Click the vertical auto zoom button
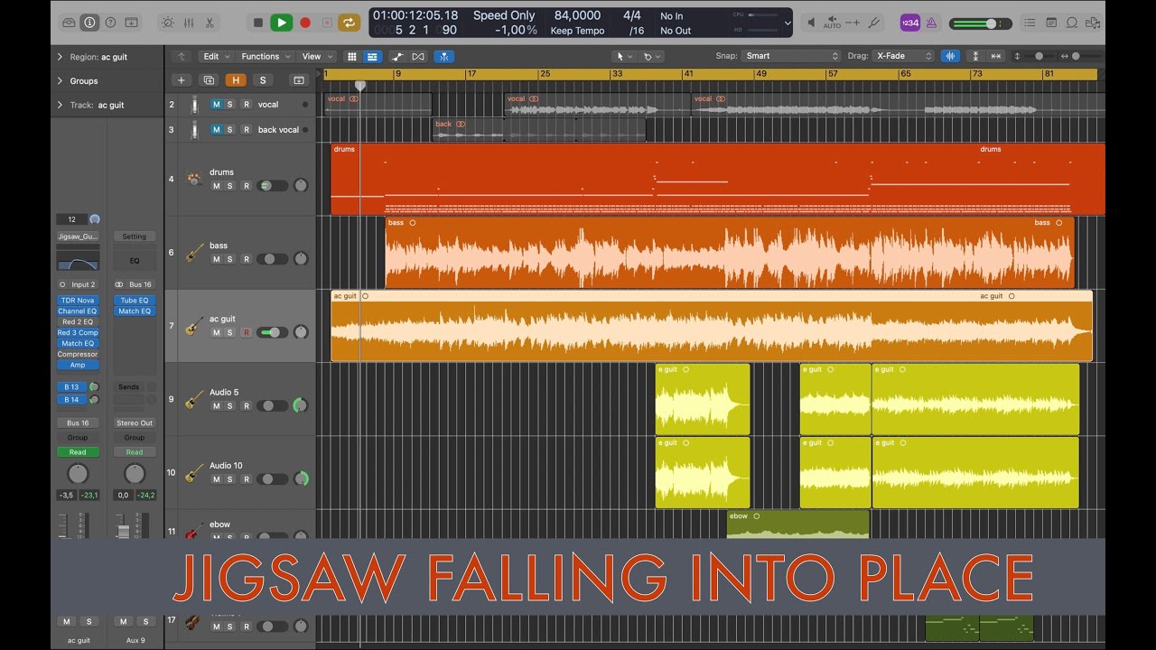This screenshot has width=1156, height=650. tap(975, 56)
